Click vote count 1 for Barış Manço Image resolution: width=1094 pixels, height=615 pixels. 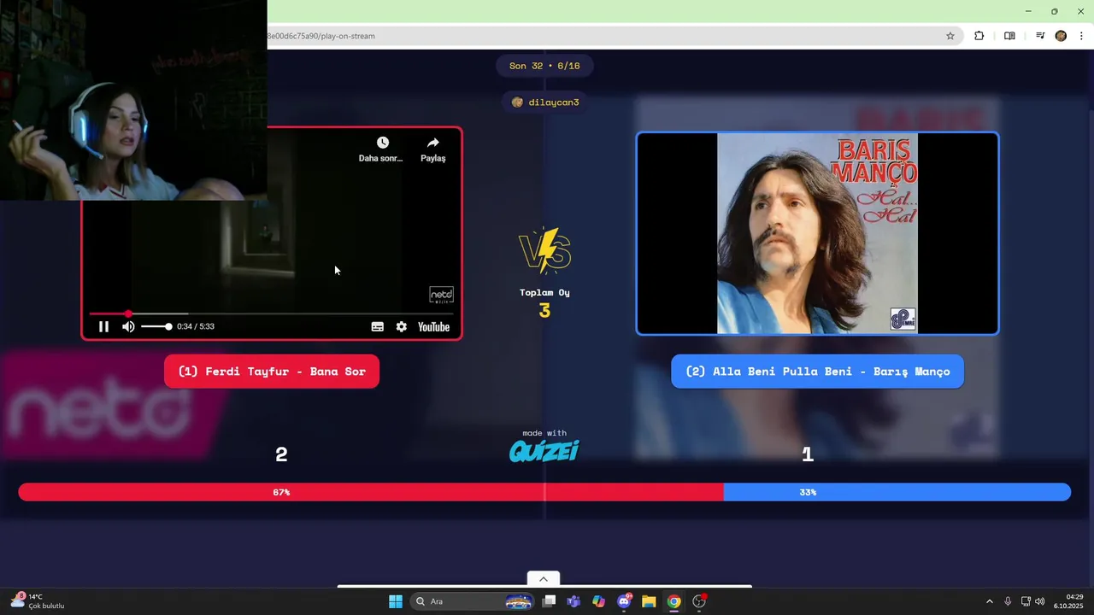808,454
